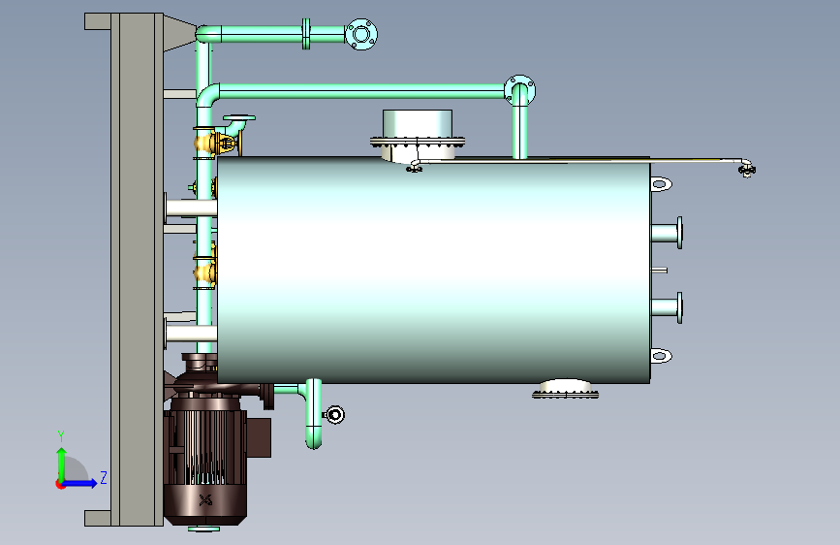Click the "Z" axis label
This screenshot has width=840, height=545.
click(104, 477)
